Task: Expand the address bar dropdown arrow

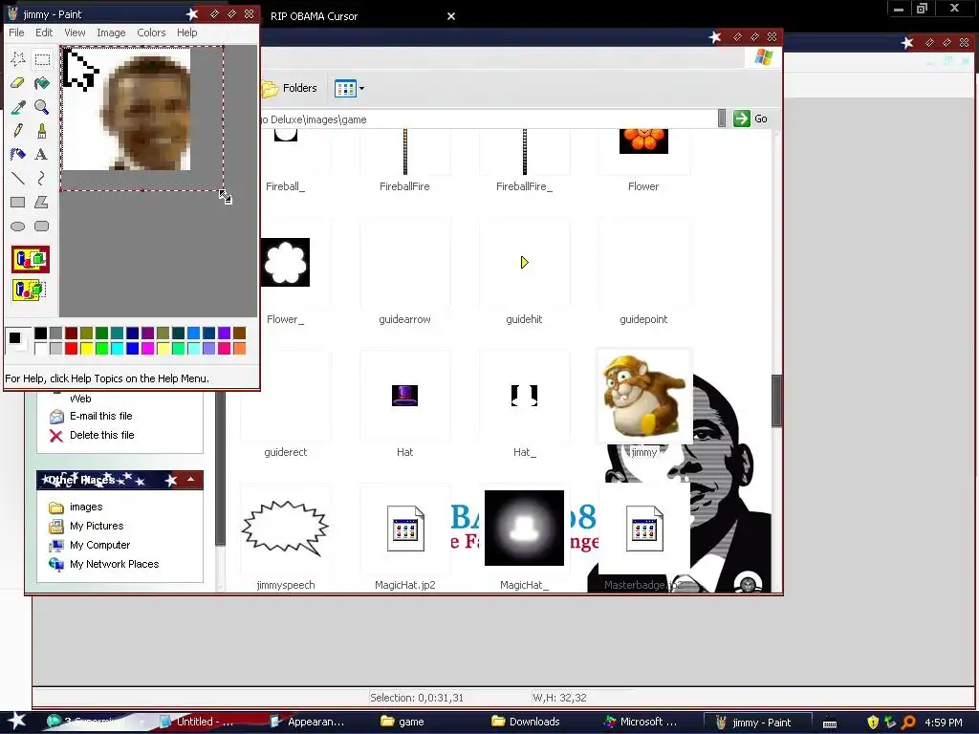Action: (722, 119)
